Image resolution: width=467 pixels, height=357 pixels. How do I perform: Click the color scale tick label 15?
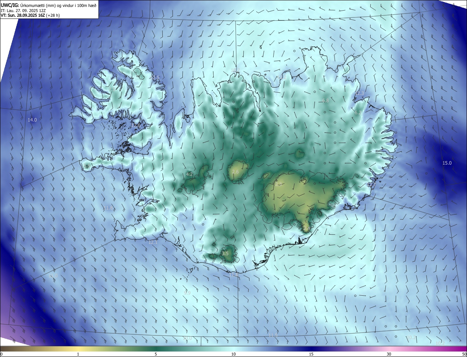click(311, 354)
